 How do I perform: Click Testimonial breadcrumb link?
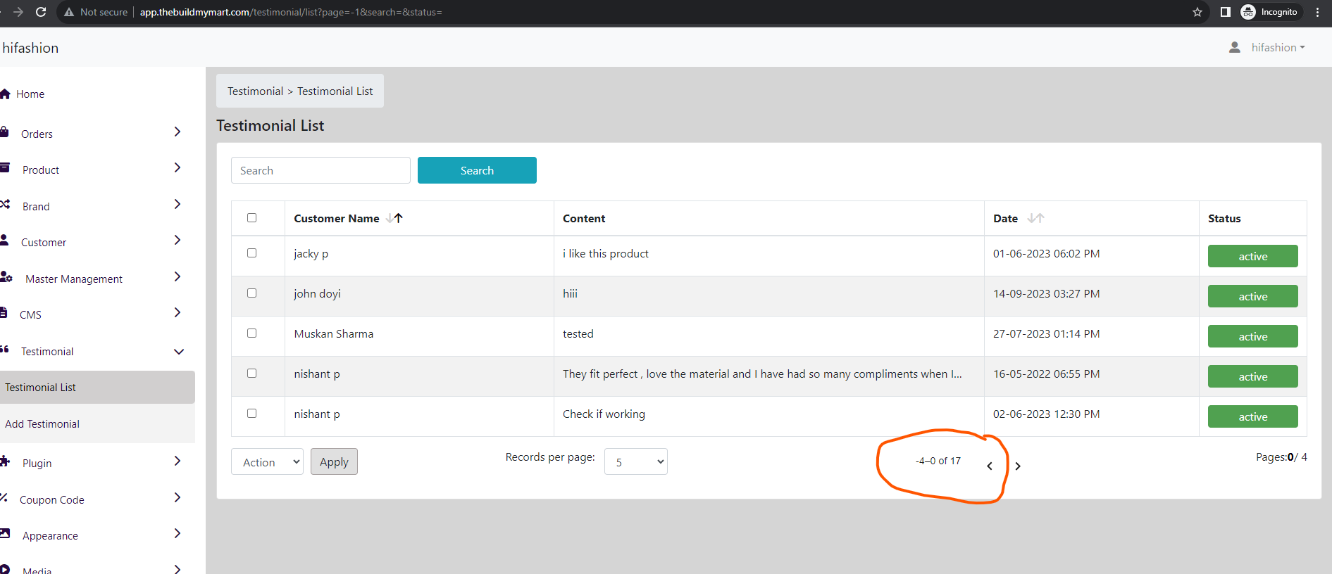(x=255, y=91)
